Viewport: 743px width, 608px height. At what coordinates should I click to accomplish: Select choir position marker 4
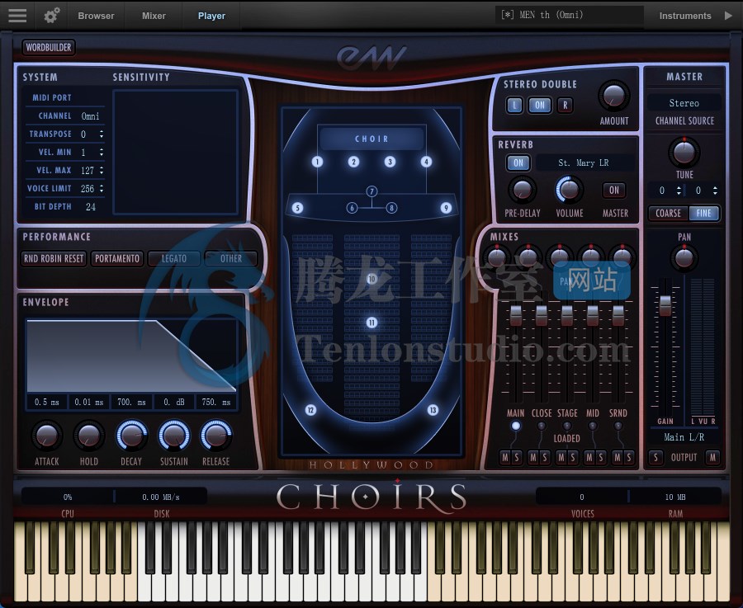pos(426,162)
